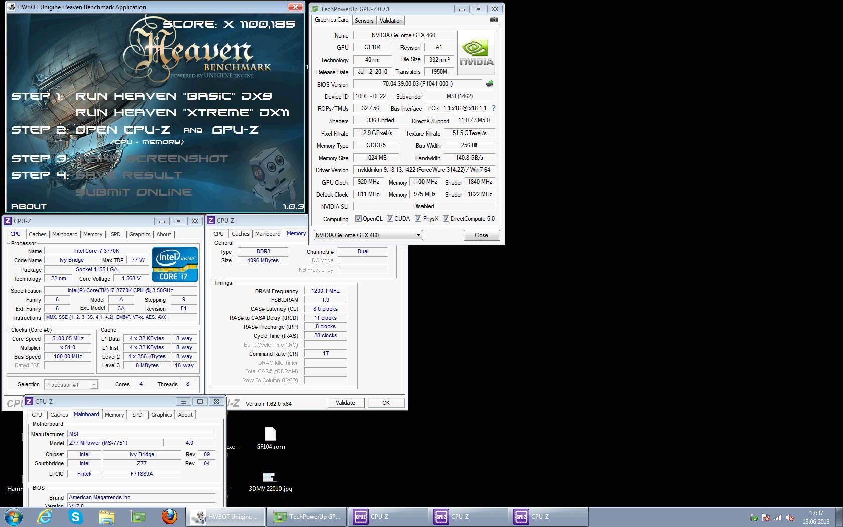This screenshot has height=527, width=843.
Task: Click the BIOS save chip icon in GPU-Z
Action: pyautogui.click(x=490, y=84)
